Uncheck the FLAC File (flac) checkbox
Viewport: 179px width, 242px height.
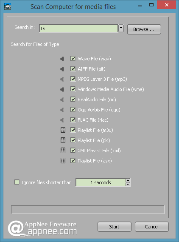coord(73,120)
